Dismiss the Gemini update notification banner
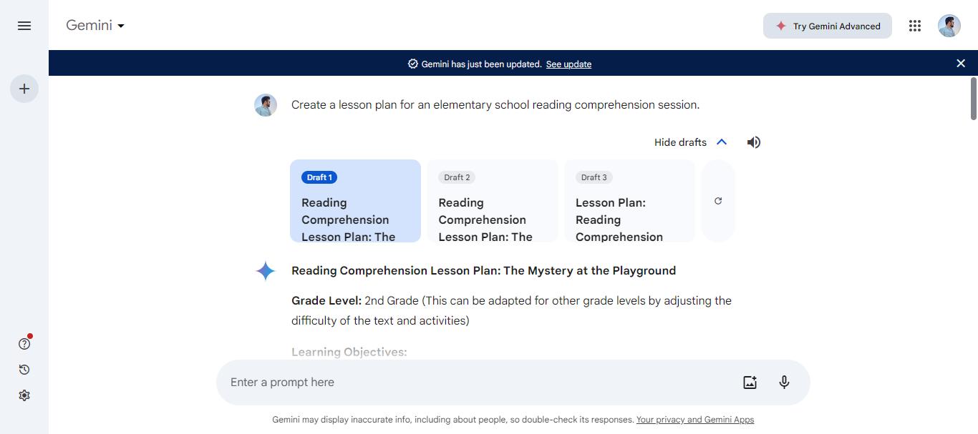This screenshot has height=434, width=978. [961, 63]
